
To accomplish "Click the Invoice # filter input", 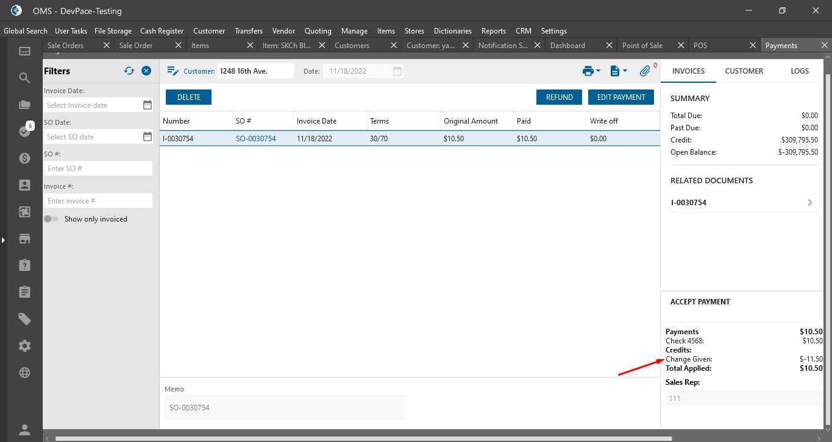I will click(x=98, y=200).
